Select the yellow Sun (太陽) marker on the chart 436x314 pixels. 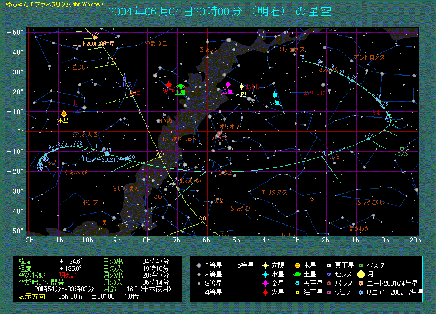click(x=242, y=87)
